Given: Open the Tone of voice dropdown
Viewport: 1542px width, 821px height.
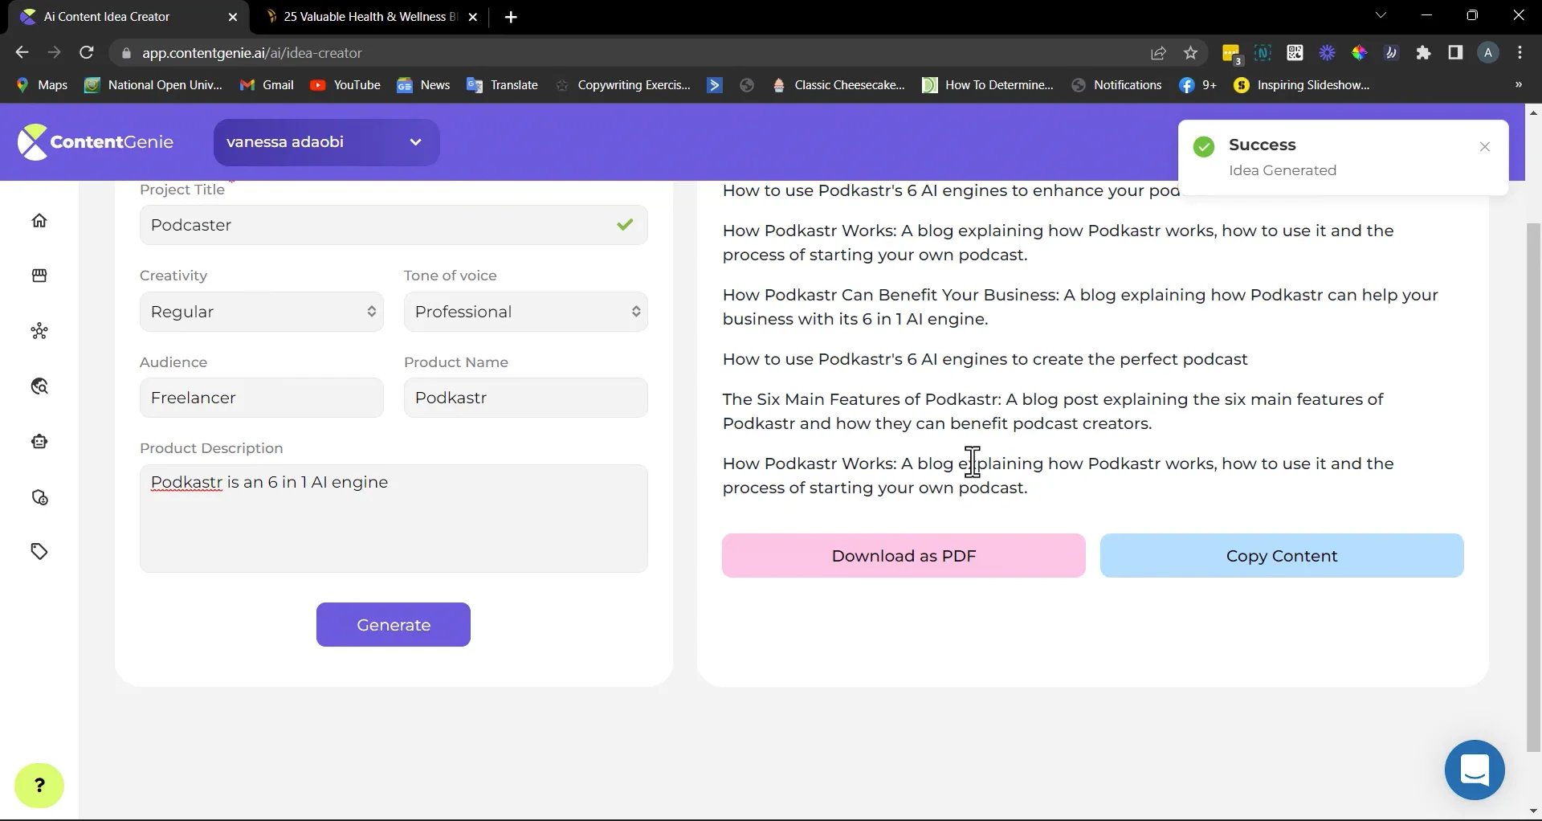Looking at the screenshot, I should pos(526,312).
